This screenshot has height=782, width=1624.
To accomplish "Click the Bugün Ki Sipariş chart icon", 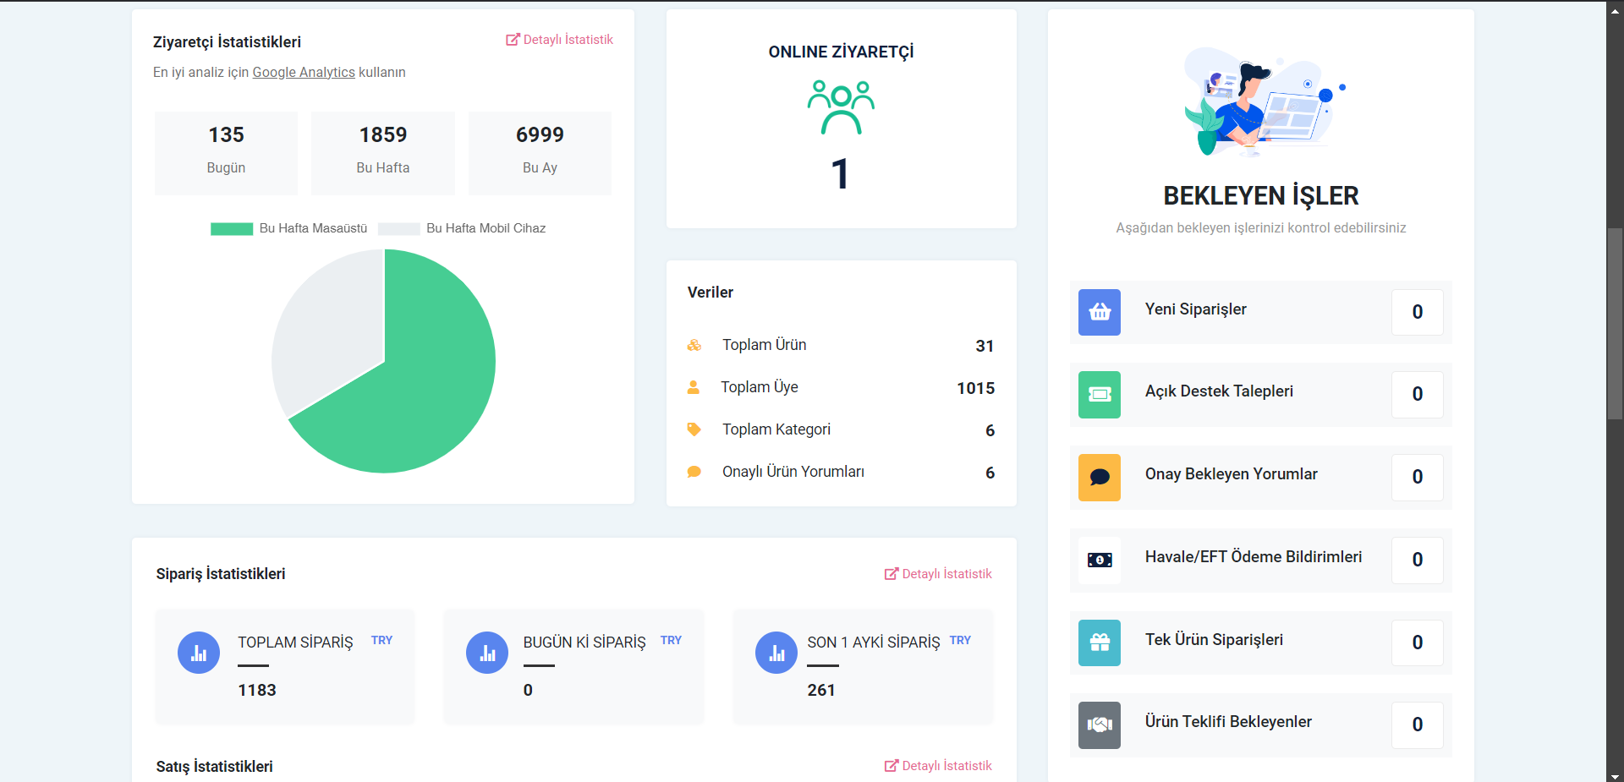I will tap(487, 653).
